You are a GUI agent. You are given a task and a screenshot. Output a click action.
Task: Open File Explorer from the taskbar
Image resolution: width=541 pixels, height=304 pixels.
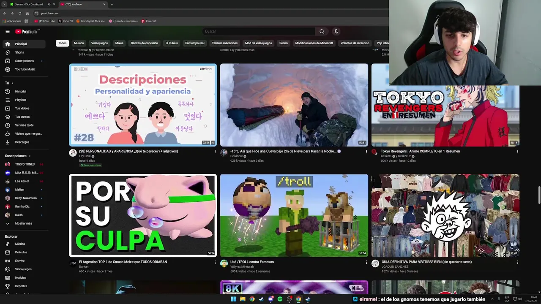243,299
